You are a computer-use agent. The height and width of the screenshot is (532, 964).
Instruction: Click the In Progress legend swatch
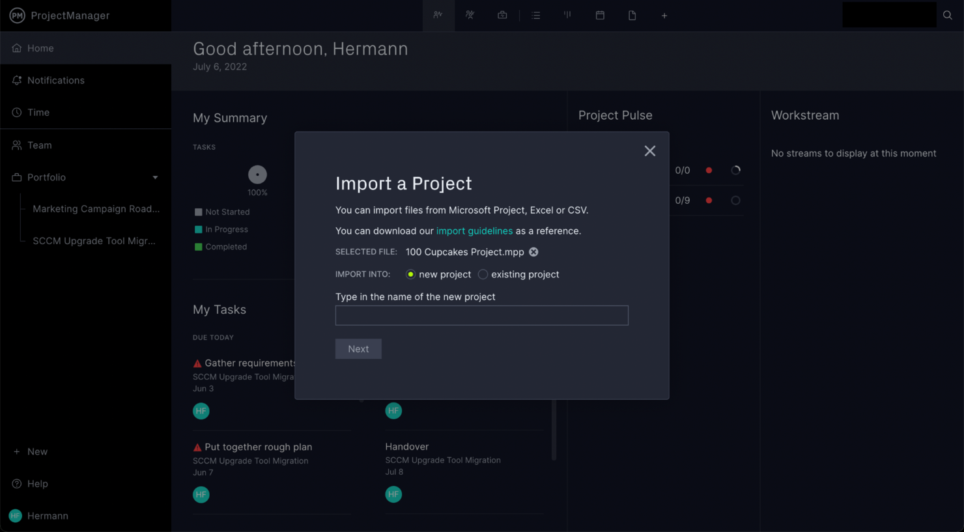pyautogui.click(x=199, y=229)
